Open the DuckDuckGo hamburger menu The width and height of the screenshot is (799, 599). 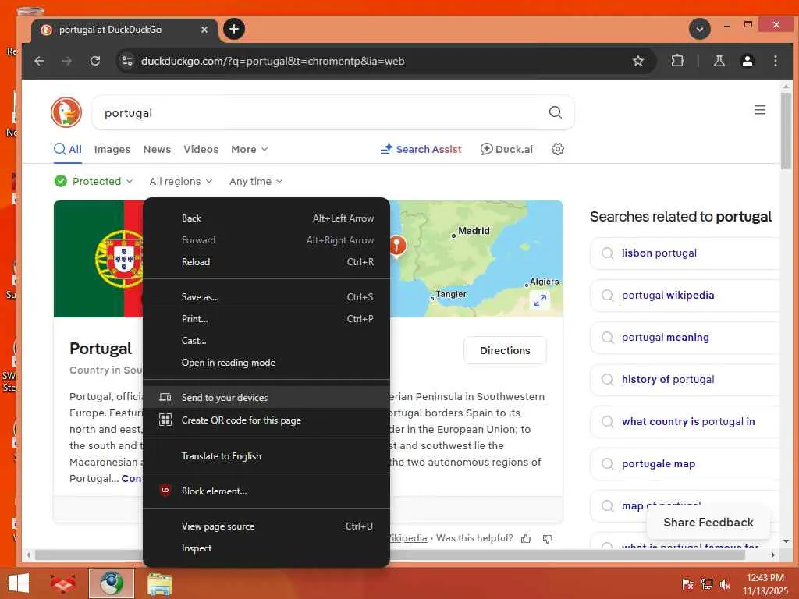click(x=760, y=110)
